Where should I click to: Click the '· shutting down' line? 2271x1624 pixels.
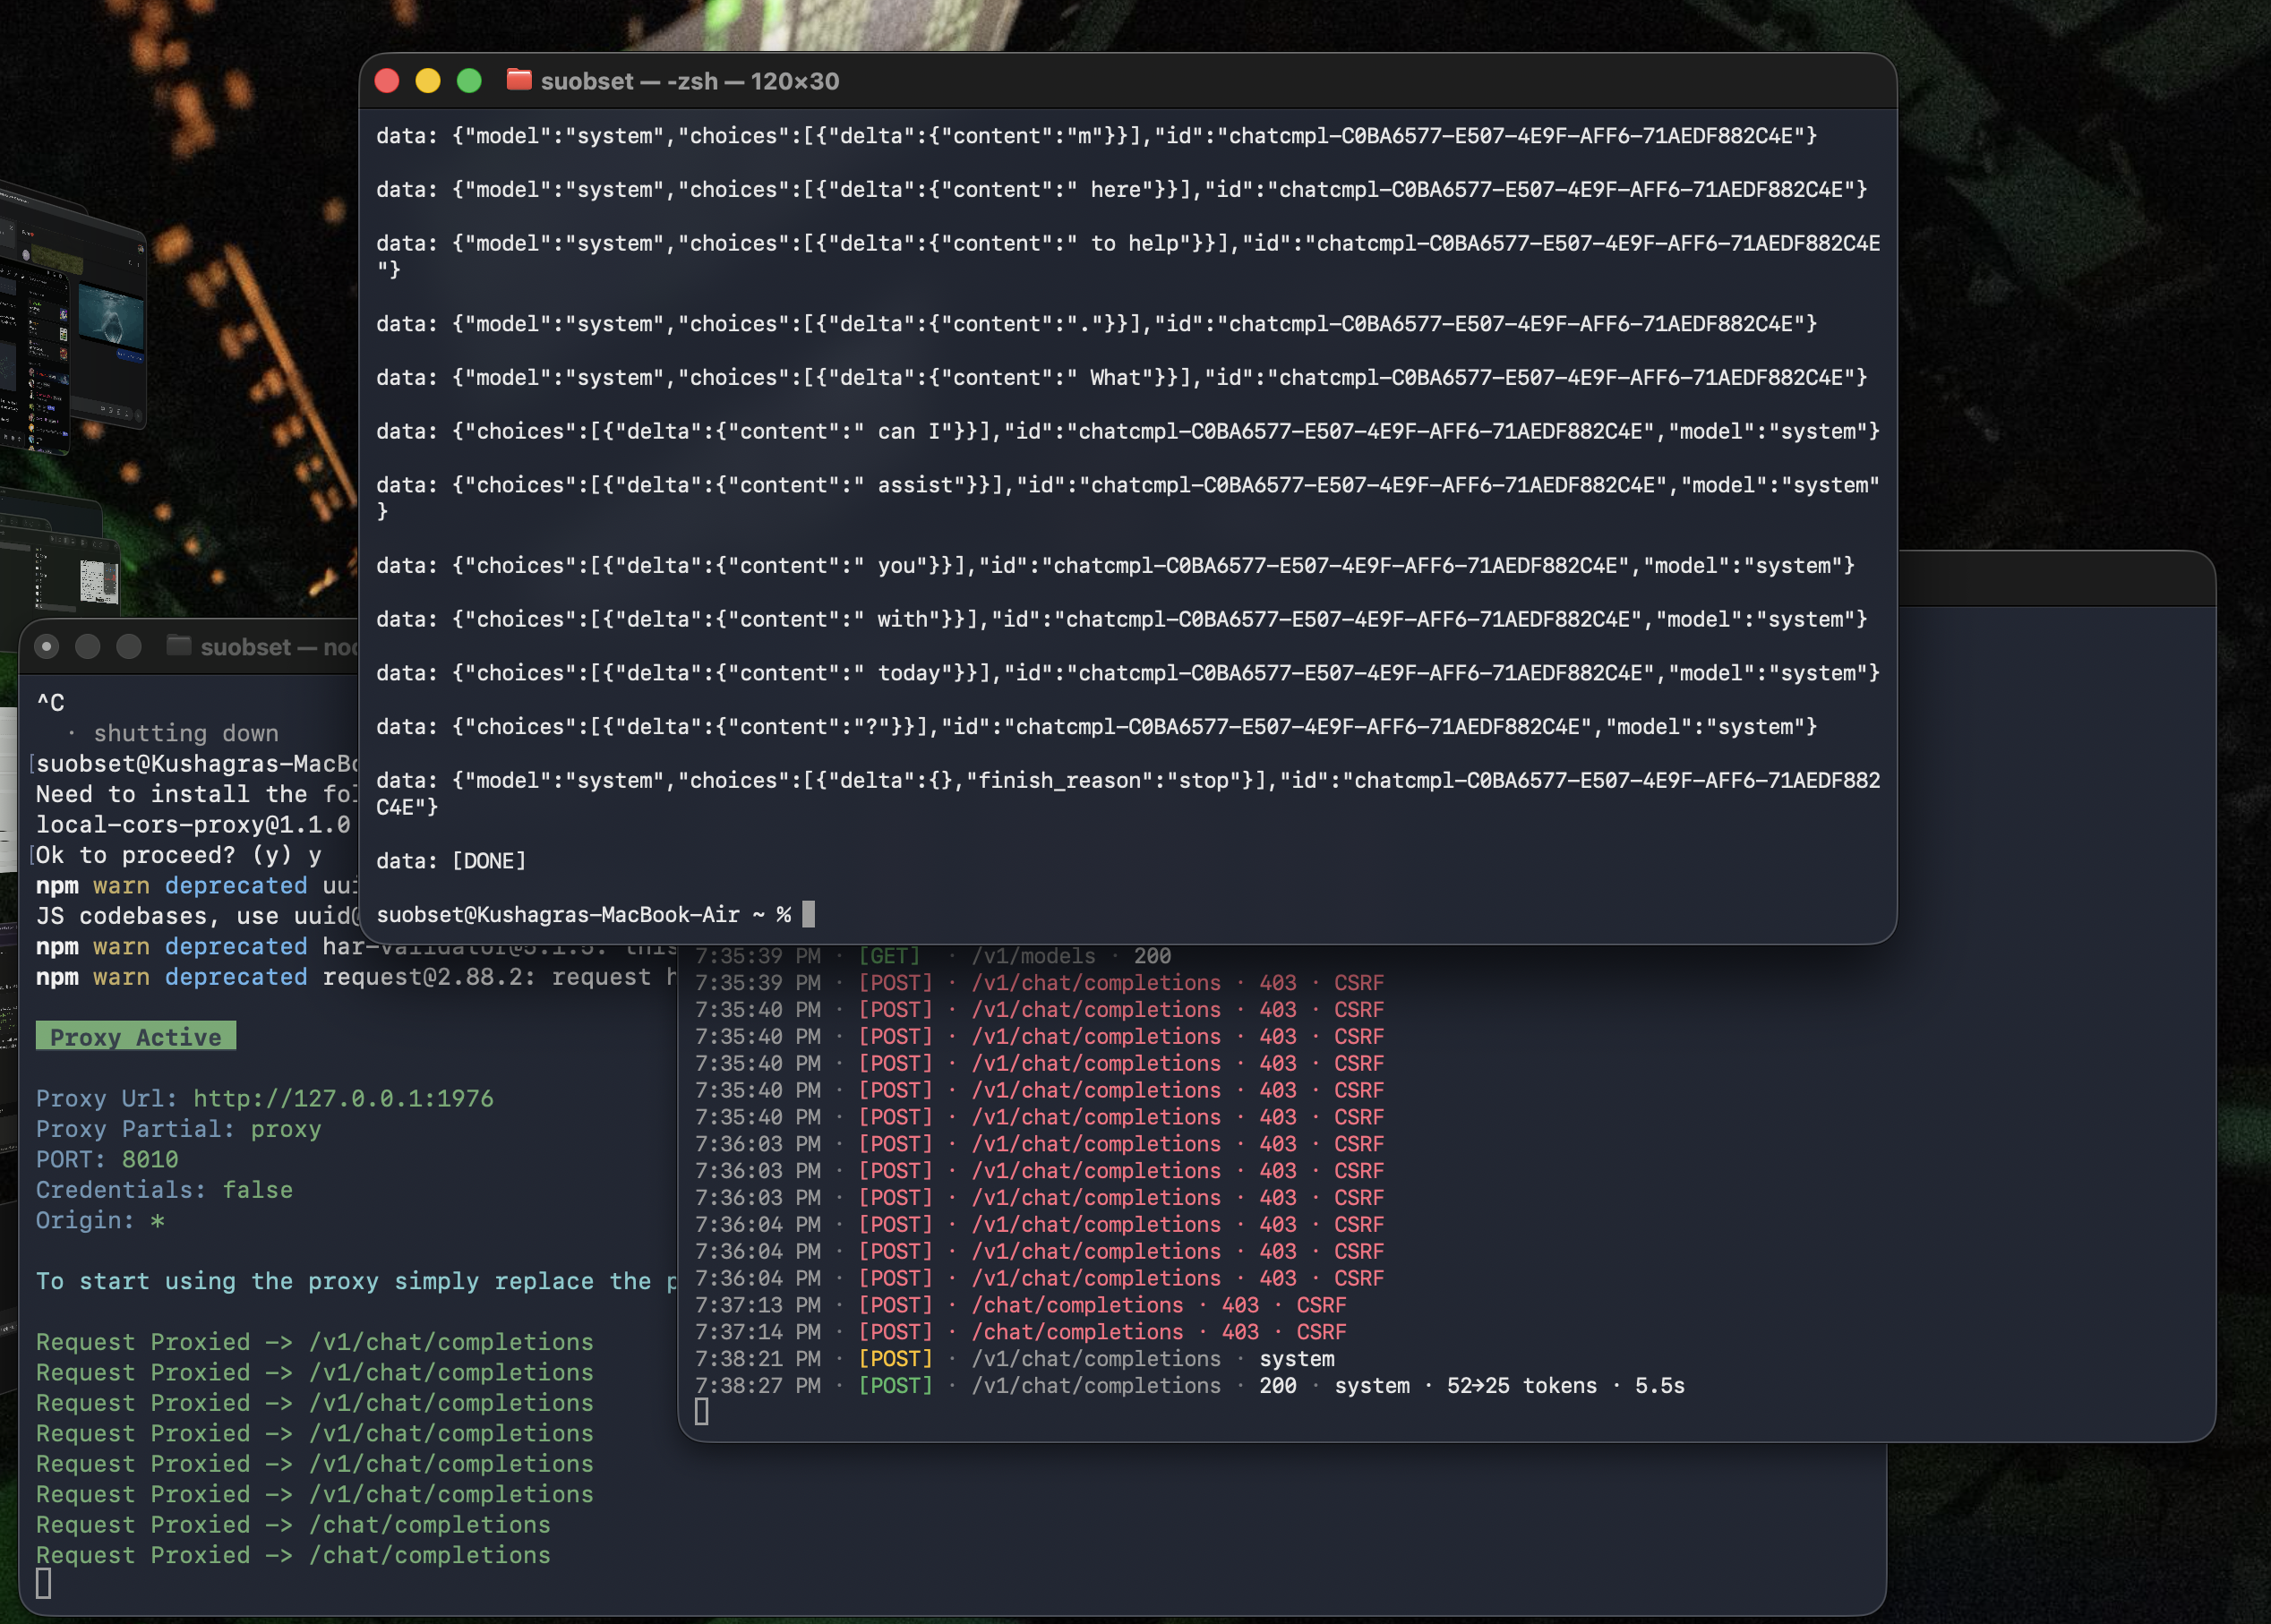pos(172,733)
